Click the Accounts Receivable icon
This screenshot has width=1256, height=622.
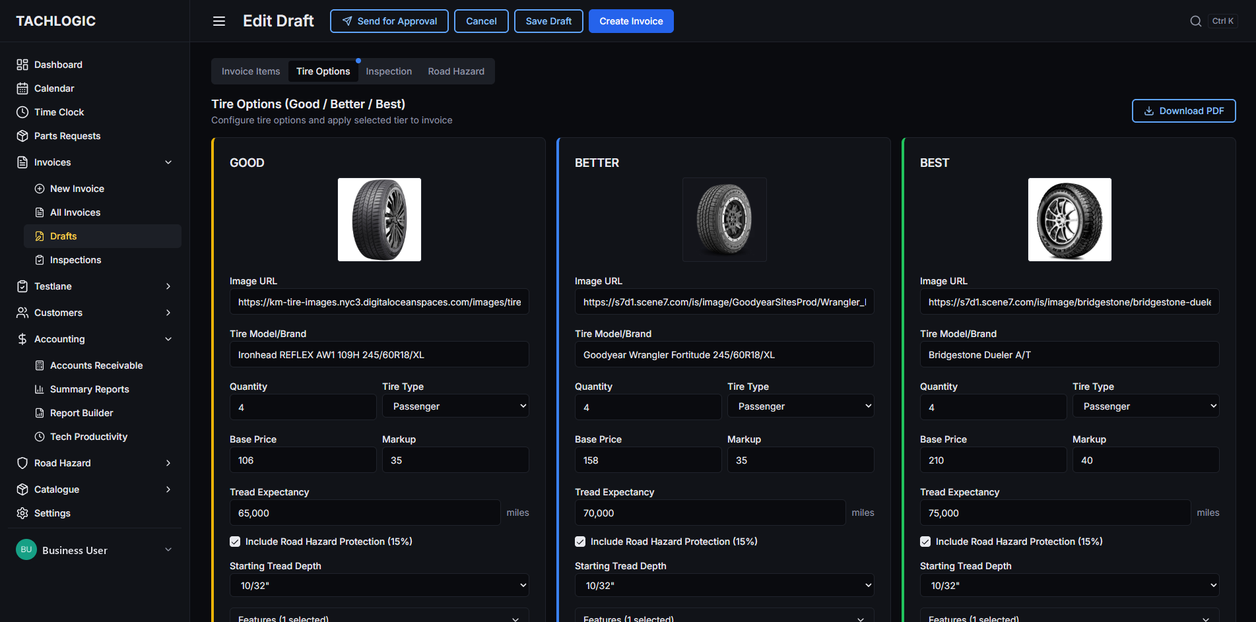coord(40,365)
